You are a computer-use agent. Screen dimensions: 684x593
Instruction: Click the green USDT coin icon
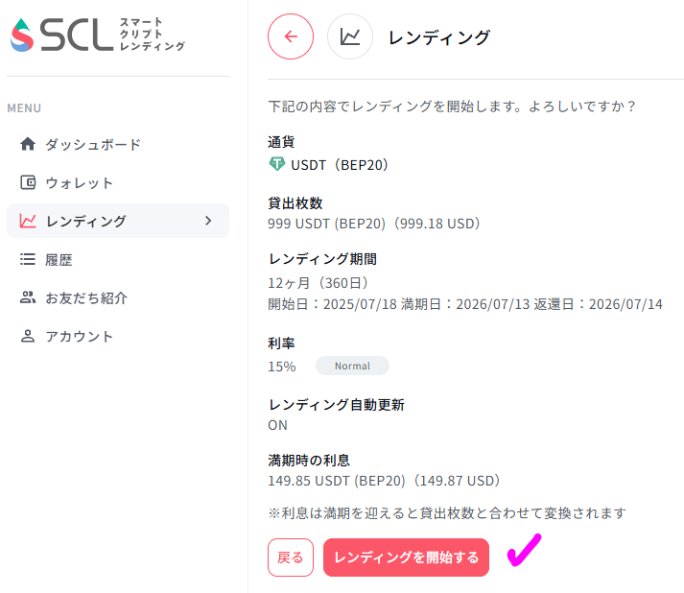coord(276,164)
